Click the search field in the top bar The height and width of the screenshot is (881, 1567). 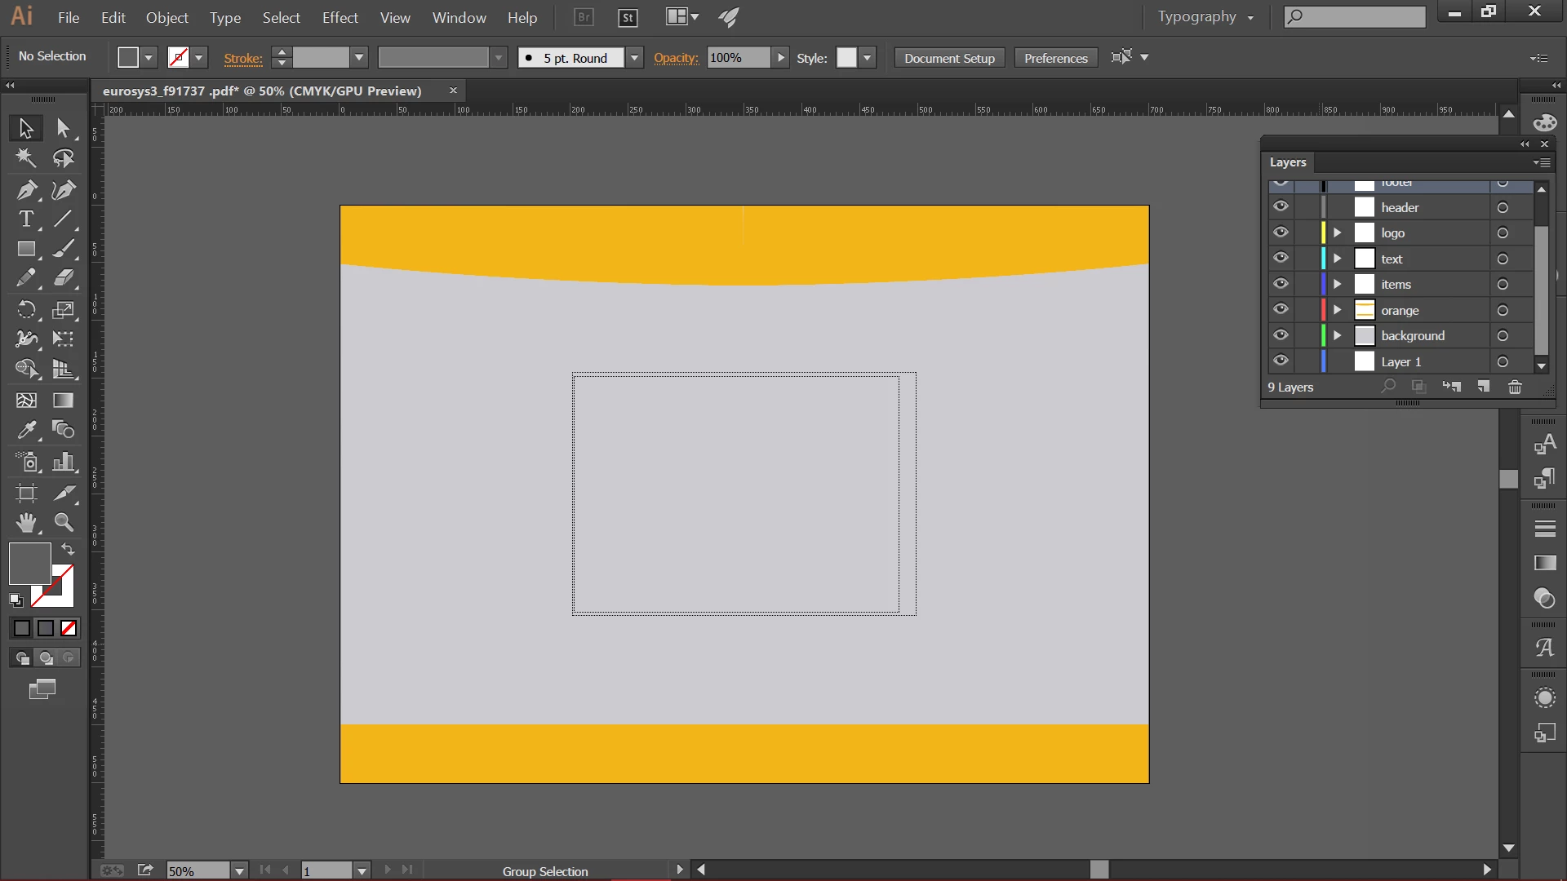pos(1363,16)
